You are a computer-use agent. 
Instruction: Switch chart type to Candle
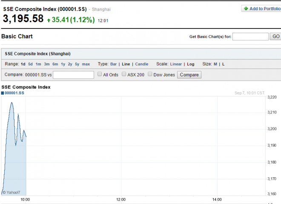(x=142, y=64)
